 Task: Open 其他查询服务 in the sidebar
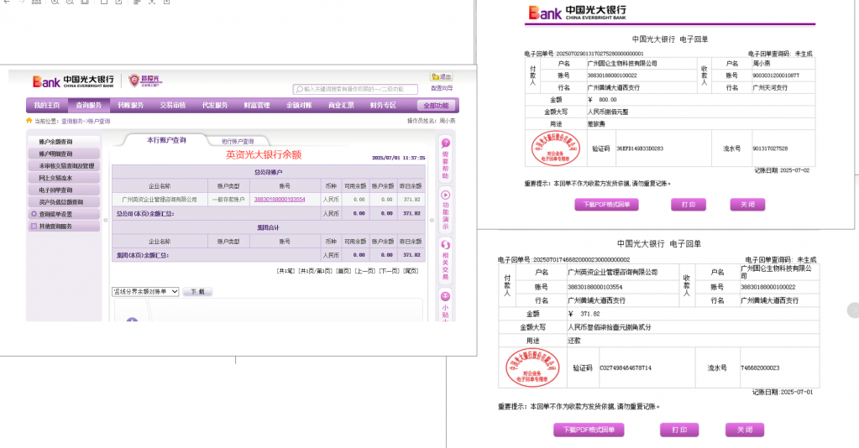coord(55,226)
